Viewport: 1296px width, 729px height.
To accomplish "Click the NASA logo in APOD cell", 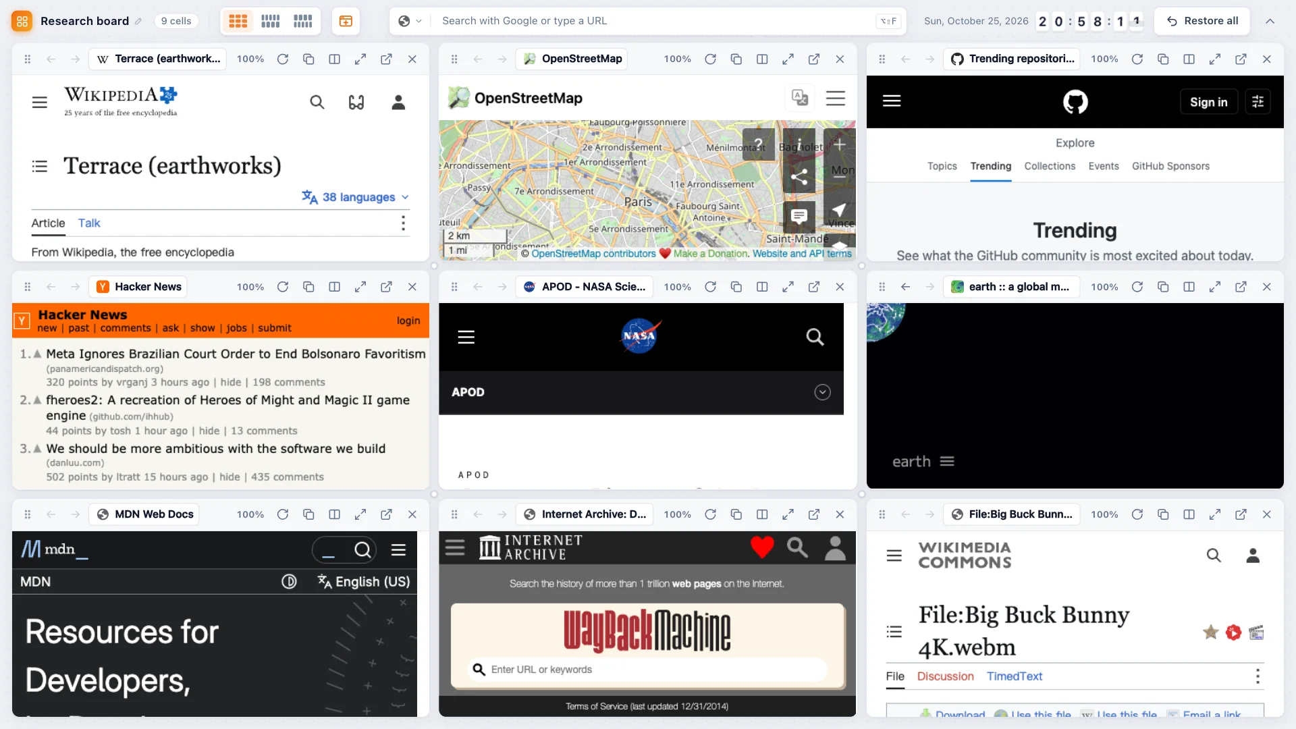I will coord(640,336).
